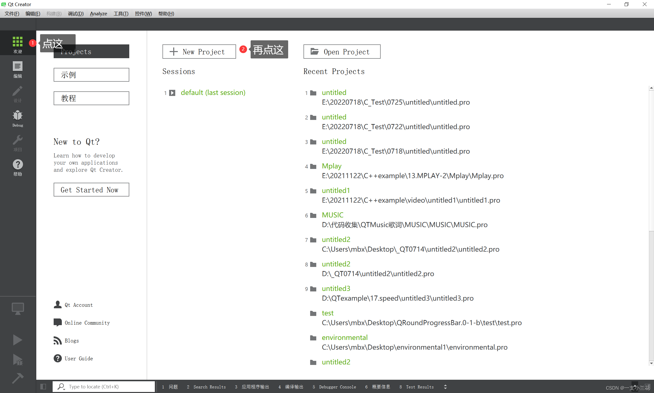Open the Analyze menu
The width and height of the screenshot is (654, 393).
tap(98, 14)
